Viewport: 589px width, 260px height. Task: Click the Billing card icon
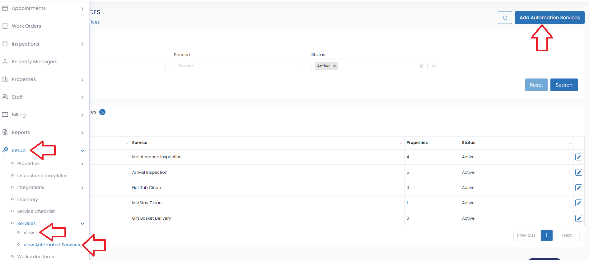click(5, 114)
